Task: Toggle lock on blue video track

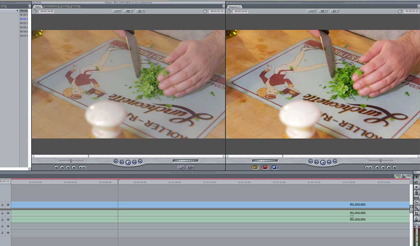Action: 2,205
